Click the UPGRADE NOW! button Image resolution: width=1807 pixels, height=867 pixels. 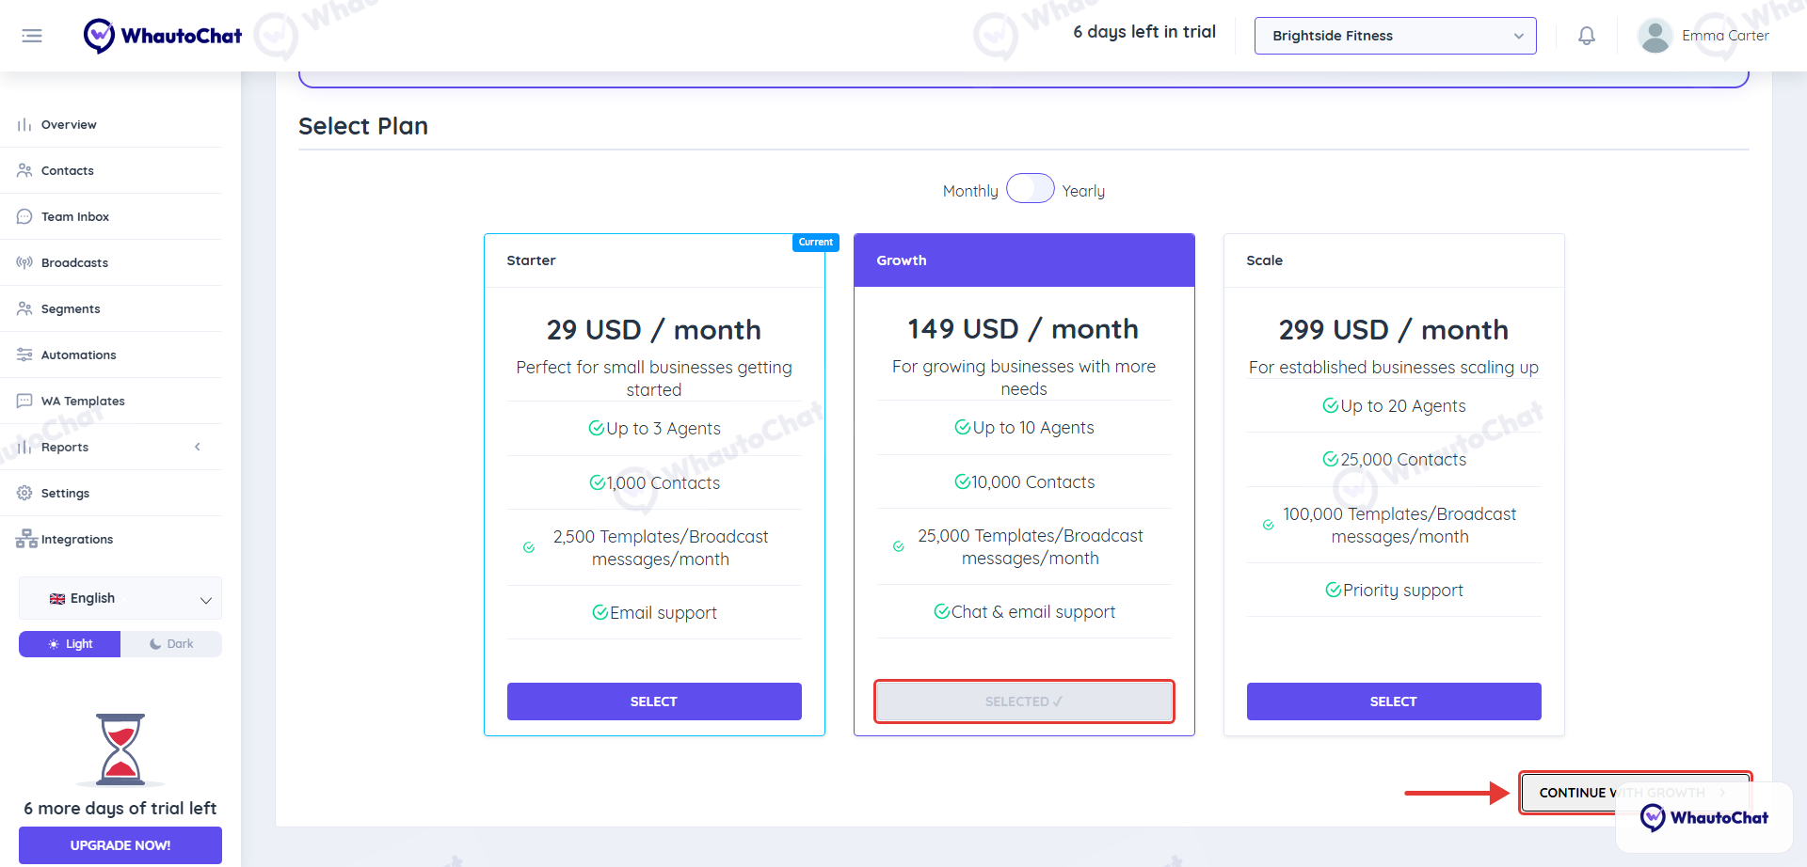coord(120,845)
